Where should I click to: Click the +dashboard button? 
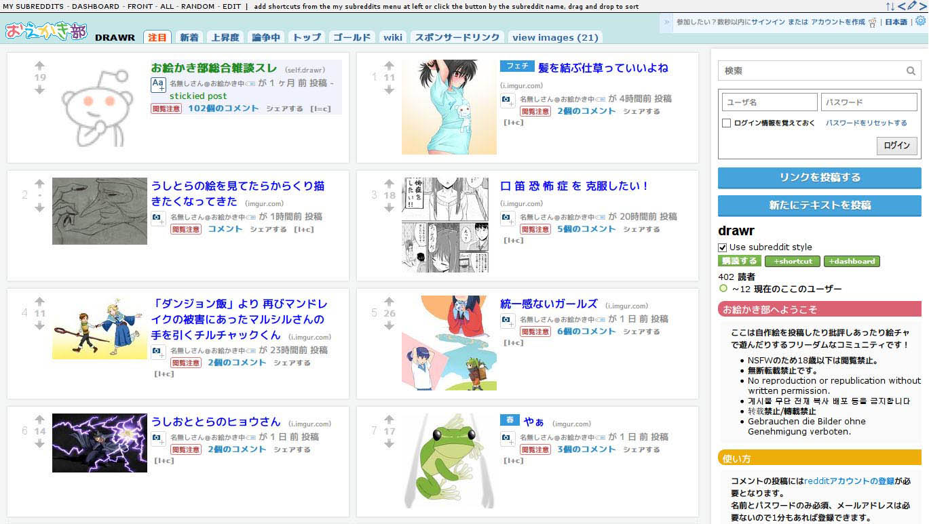[x=852, y=261]
